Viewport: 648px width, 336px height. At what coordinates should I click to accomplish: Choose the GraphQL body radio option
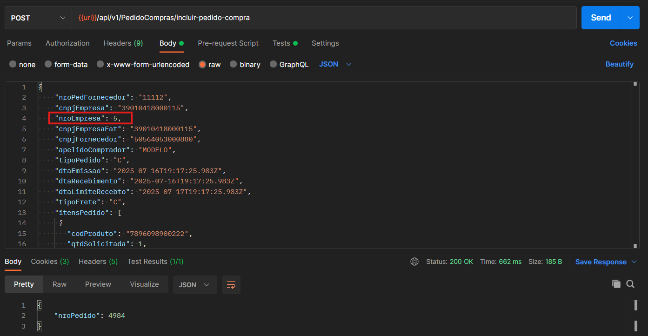(x=274, y=65)
